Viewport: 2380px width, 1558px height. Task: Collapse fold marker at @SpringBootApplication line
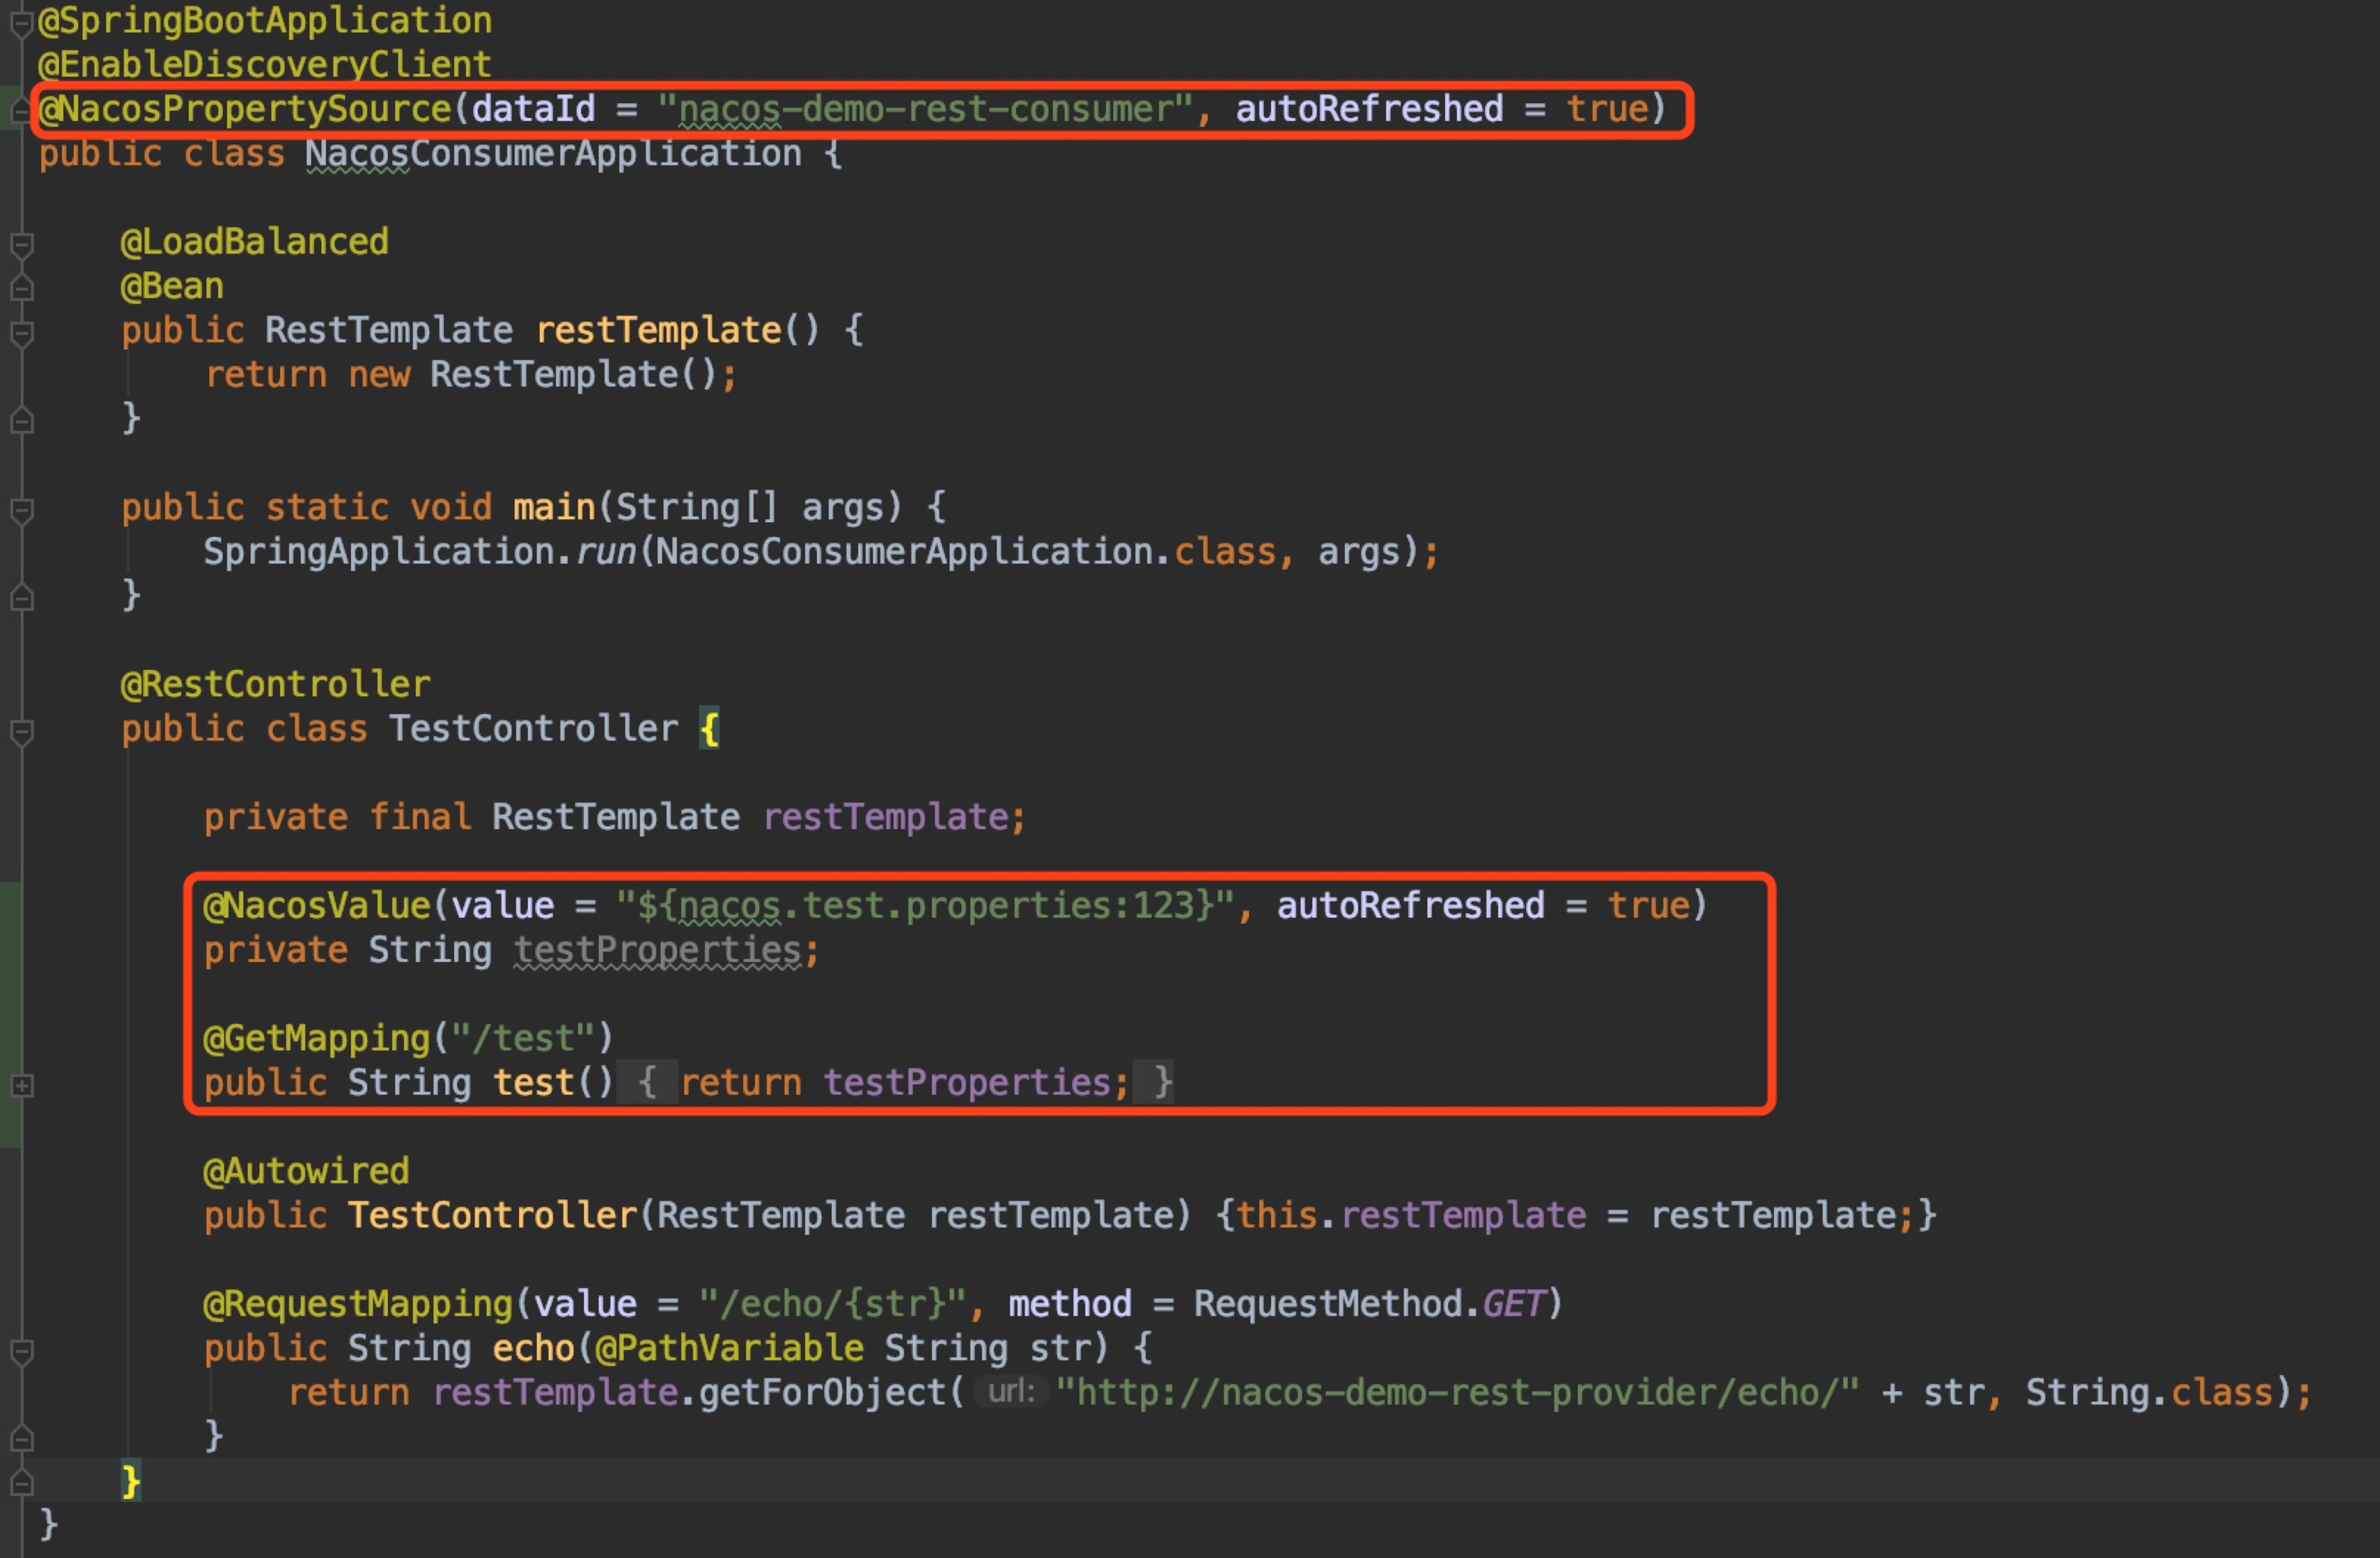point(21,24)
